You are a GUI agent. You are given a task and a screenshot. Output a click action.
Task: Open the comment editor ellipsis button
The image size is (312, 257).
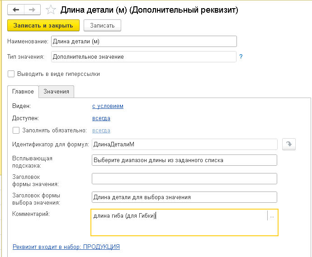(x=272, y=216)
